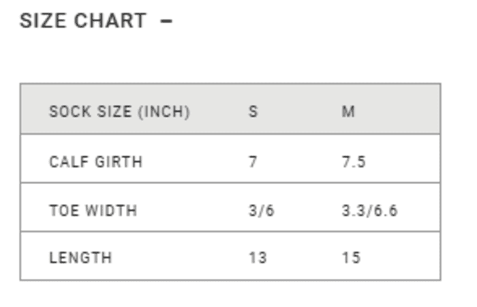This screenshot has width=477, height=307.
Task: Click the LENGTH row label
Action: point(80,258)
